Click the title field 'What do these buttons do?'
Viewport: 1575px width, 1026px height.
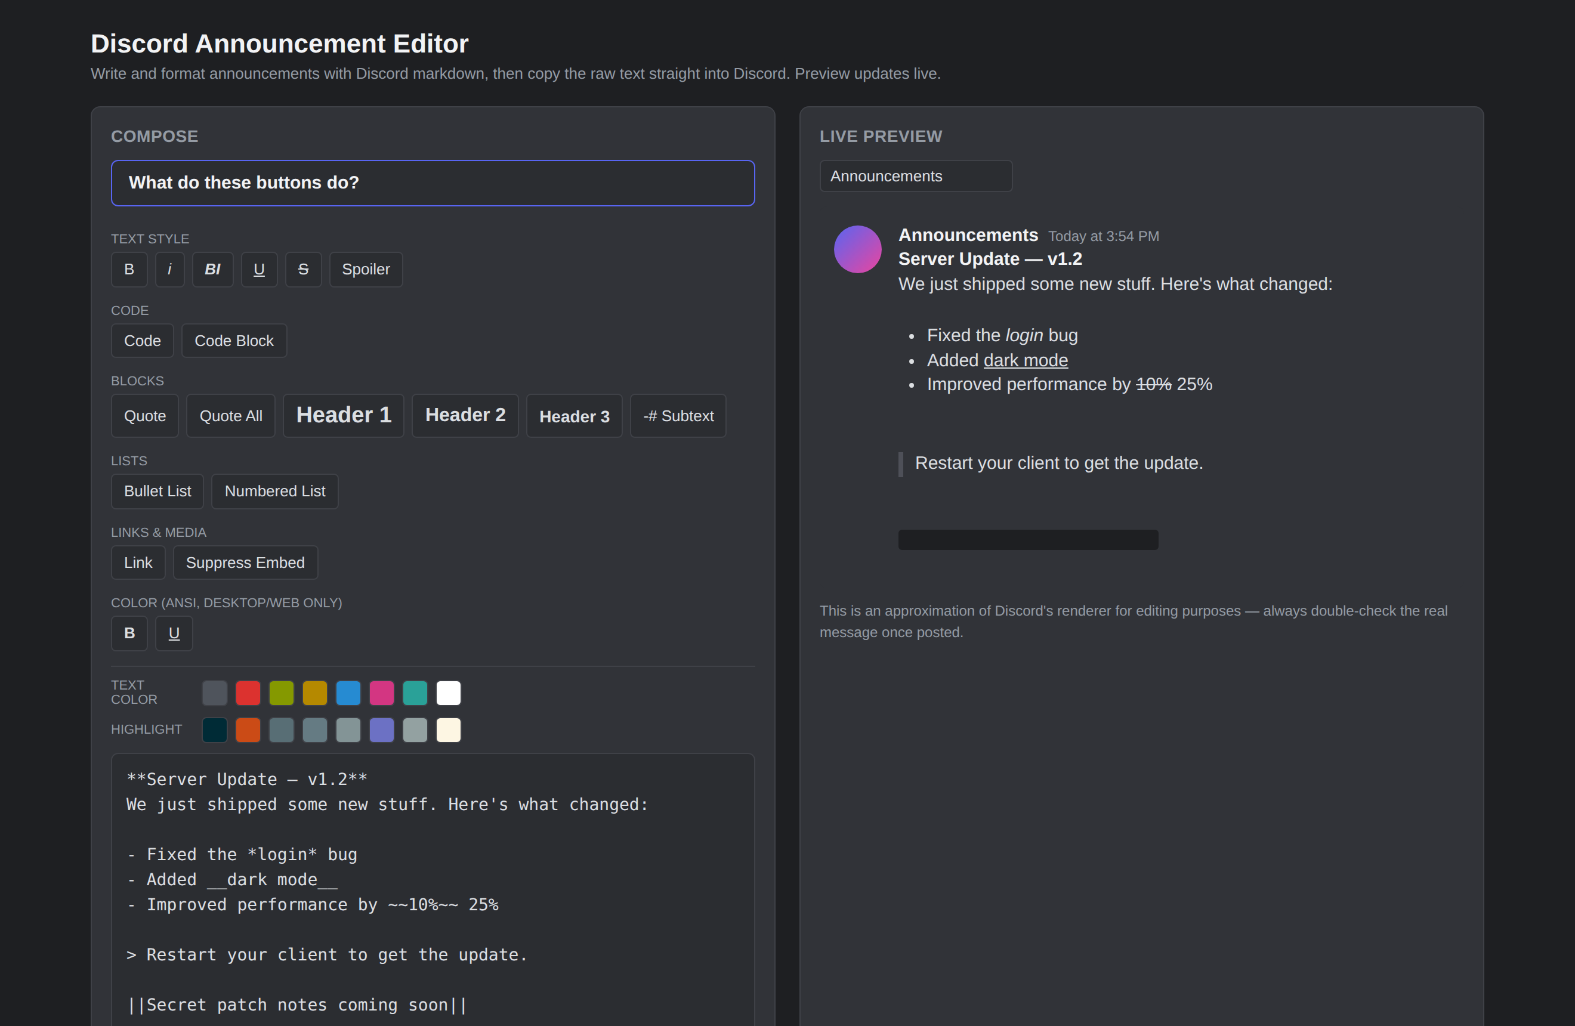click(x=433, y=183)
